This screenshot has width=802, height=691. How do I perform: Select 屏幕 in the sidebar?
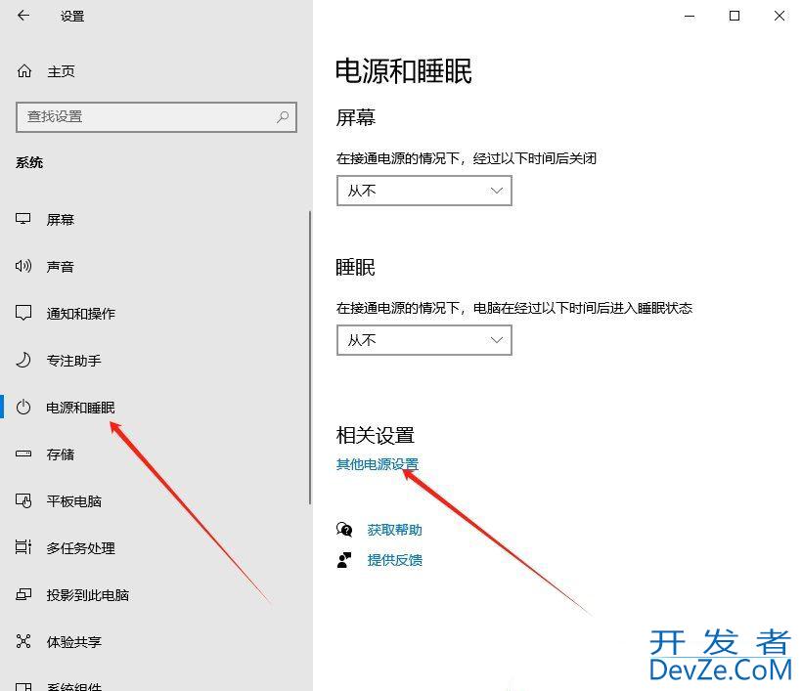click(x=61, y=220)
